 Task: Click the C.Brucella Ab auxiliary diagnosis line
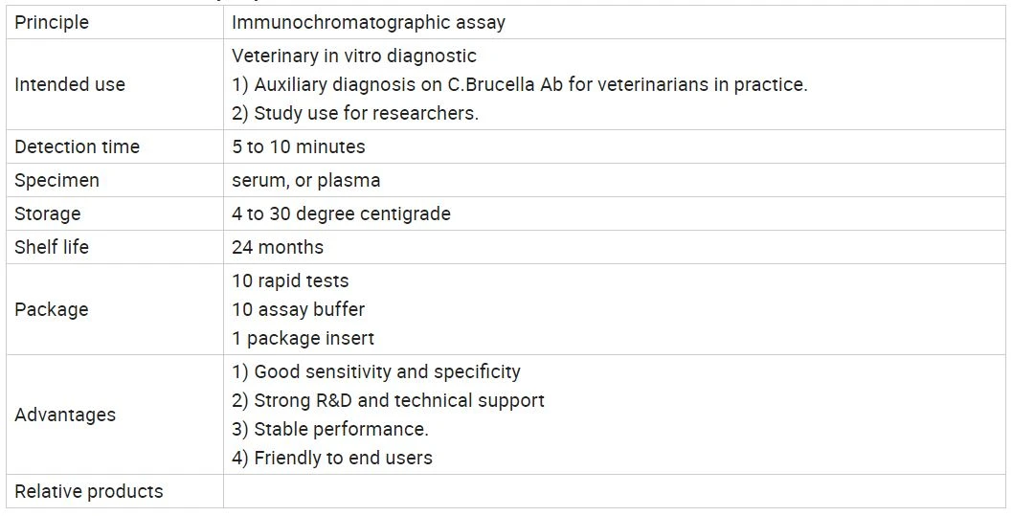520,84
